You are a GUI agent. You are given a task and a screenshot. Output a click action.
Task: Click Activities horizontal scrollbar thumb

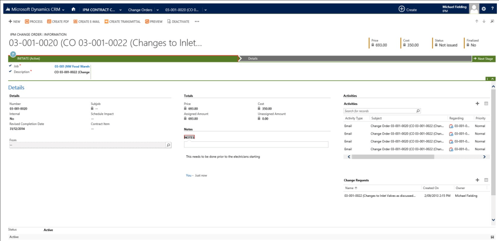pos(393,157)
